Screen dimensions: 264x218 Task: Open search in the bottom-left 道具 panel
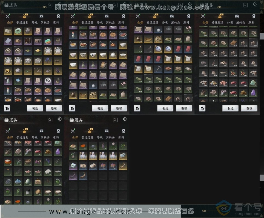[x=50, y=120]
